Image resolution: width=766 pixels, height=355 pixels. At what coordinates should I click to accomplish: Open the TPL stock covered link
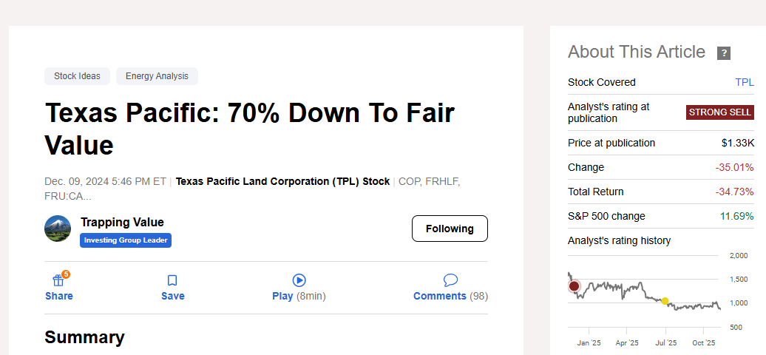pyautogui.click(x=744, y=82)
